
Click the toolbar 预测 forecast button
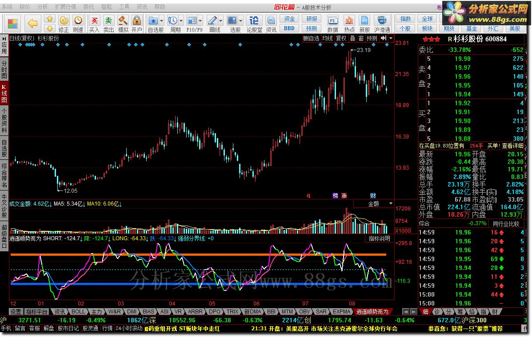312,28
